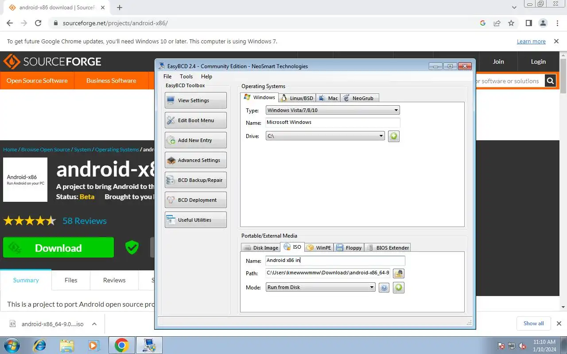
Task: Open Edit Boot Menu section
Action: coord(195,120)
